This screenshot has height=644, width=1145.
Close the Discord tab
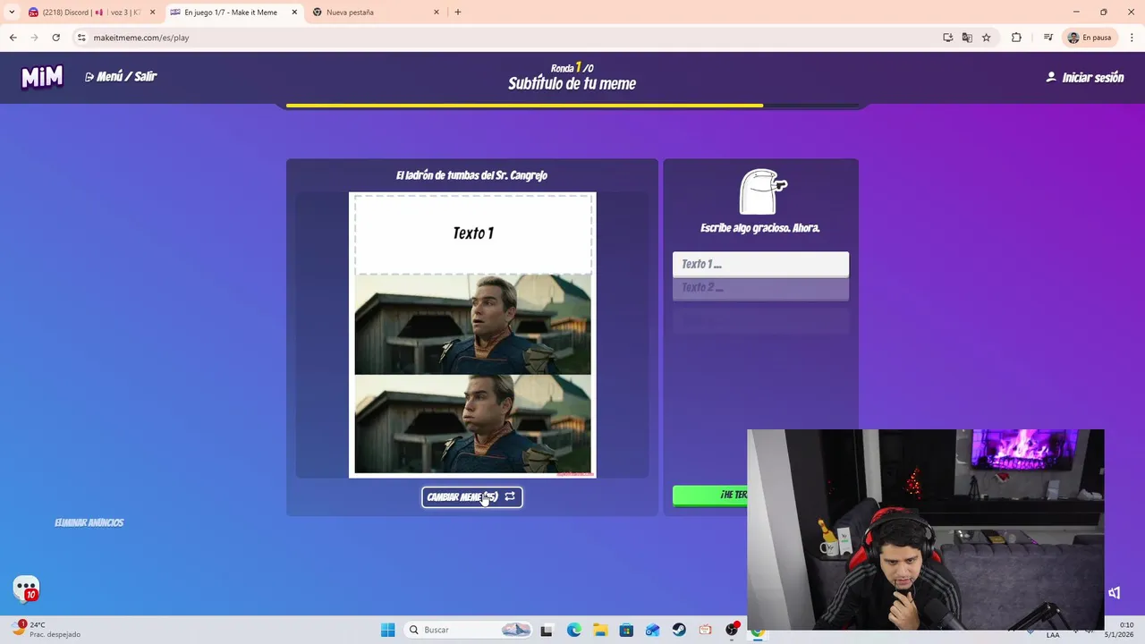152,13
